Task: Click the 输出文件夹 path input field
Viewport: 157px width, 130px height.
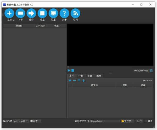Action: coord(103,121)
